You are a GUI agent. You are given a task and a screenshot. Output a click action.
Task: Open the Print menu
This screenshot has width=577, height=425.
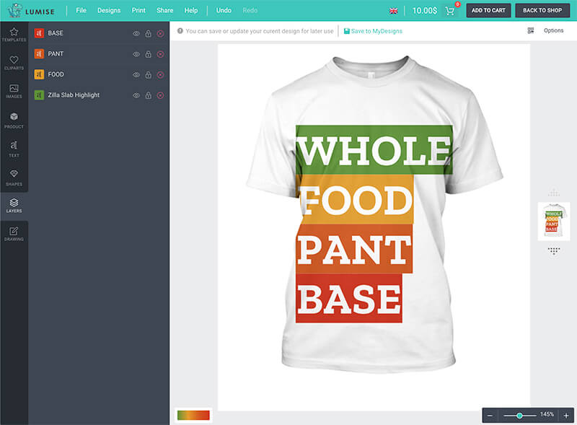tap(138, 10)
